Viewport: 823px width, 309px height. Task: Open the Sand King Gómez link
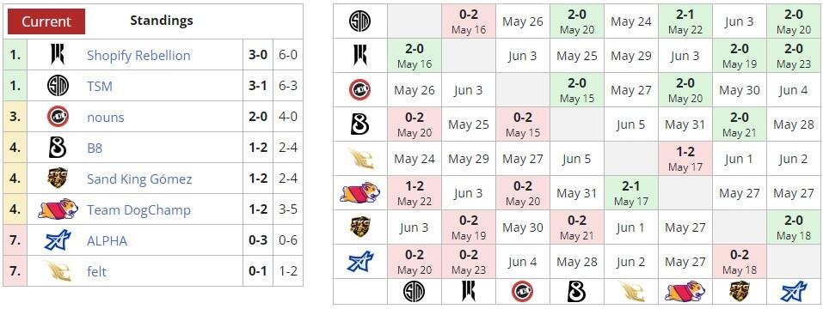139,179
